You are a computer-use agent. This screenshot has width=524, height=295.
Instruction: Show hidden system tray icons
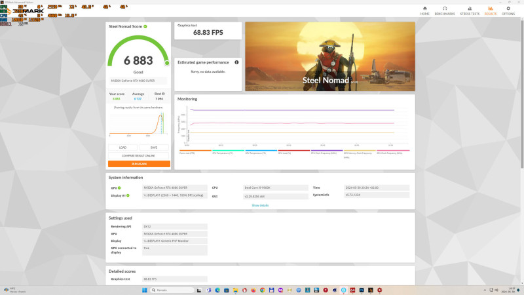pyautogui.click(x=485, y=290)
